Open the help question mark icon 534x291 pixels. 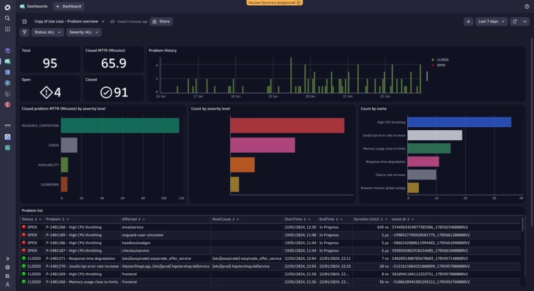527,6
